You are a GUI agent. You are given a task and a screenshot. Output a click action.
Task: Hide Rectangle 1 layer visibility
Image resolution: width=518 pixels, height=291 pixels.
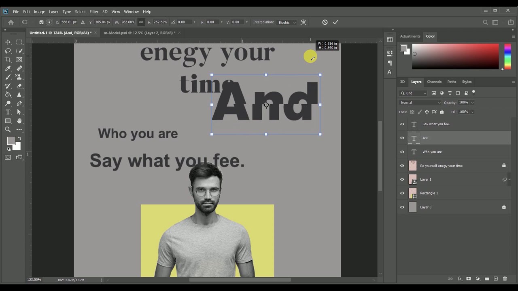(x=402, y=193)
